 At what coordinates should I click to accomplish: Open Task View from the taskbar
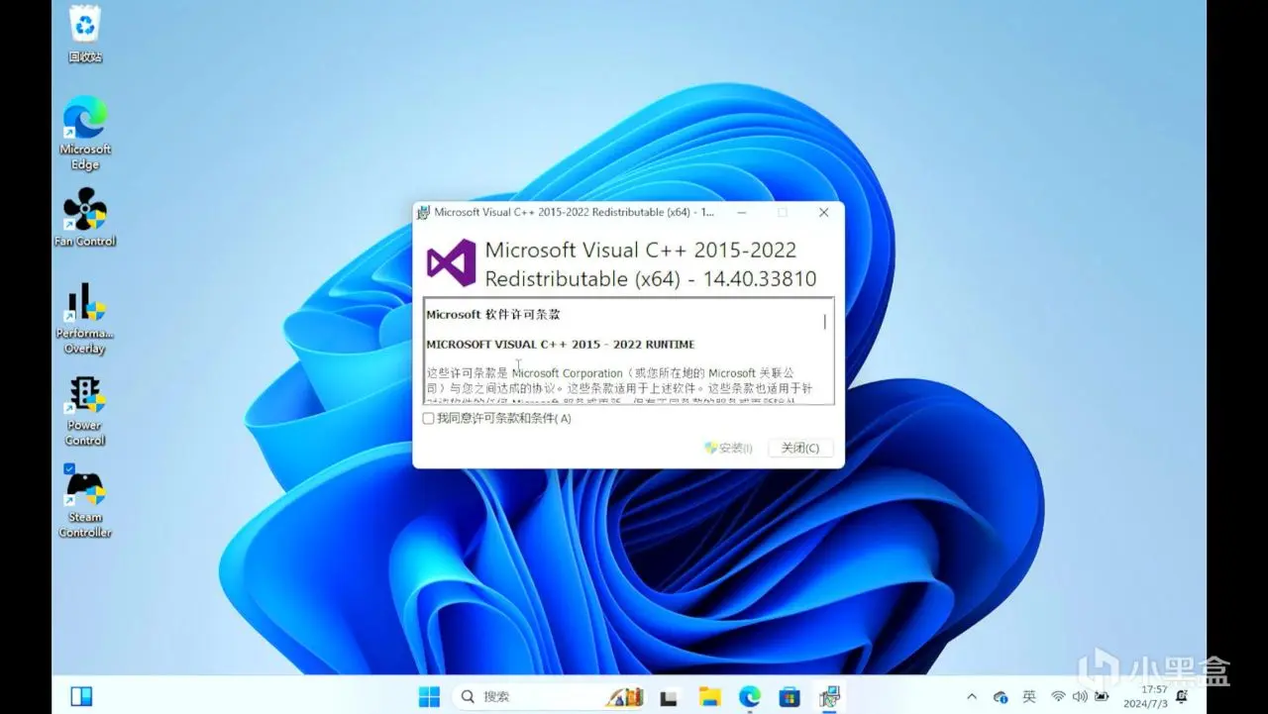[669, 697]
